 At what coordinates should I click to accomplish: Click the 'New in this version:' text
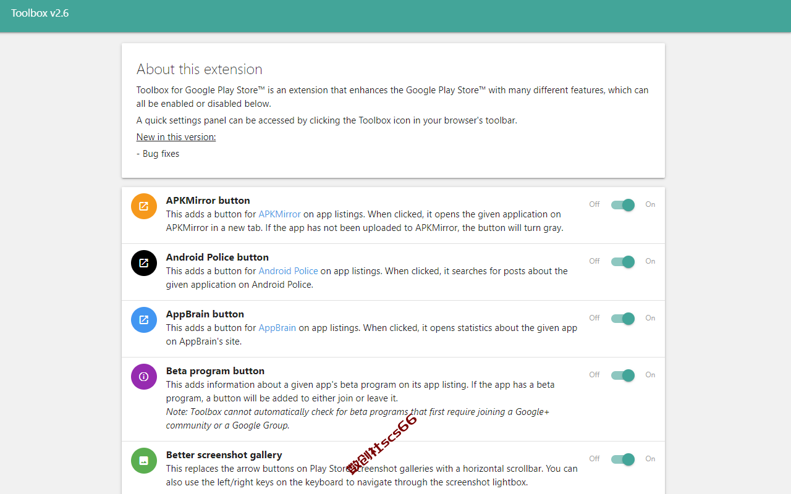tap(176, 137)
